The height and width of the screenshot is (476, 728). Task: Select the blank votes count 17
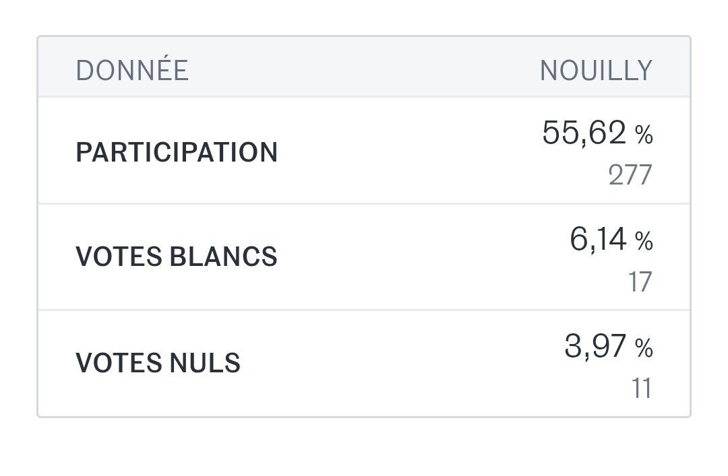click(x=640, y=282)
